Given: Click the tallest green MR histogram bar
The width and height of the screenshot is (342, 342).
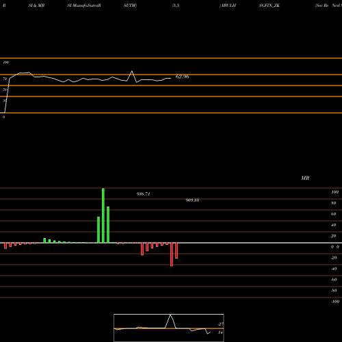Looking at the screenshot, I should point(103,215).
